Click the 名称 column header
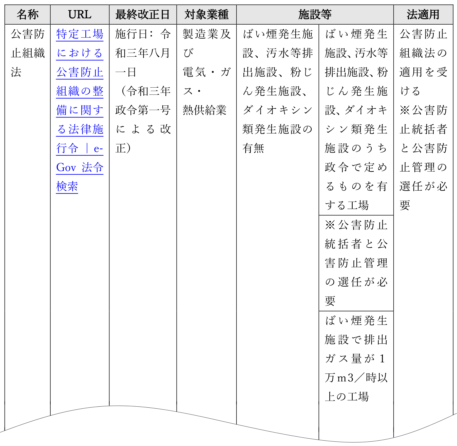 (x=28, y=14)
